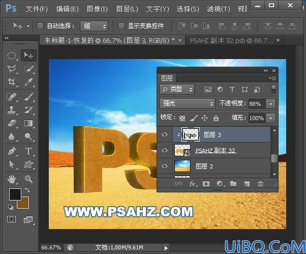Select the History Brush tool

coord(28,110)
